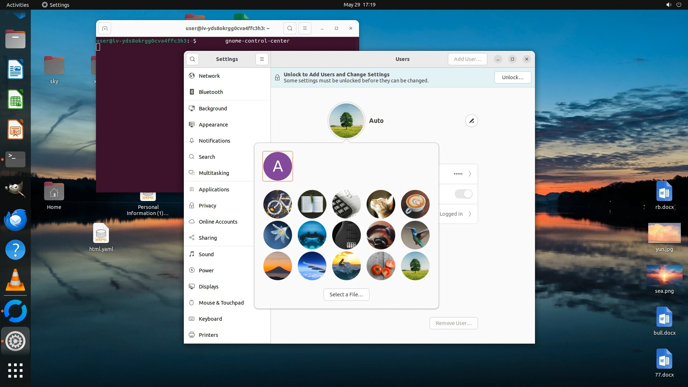Pick the purple letter A default avatar

[x=278, y=166]
